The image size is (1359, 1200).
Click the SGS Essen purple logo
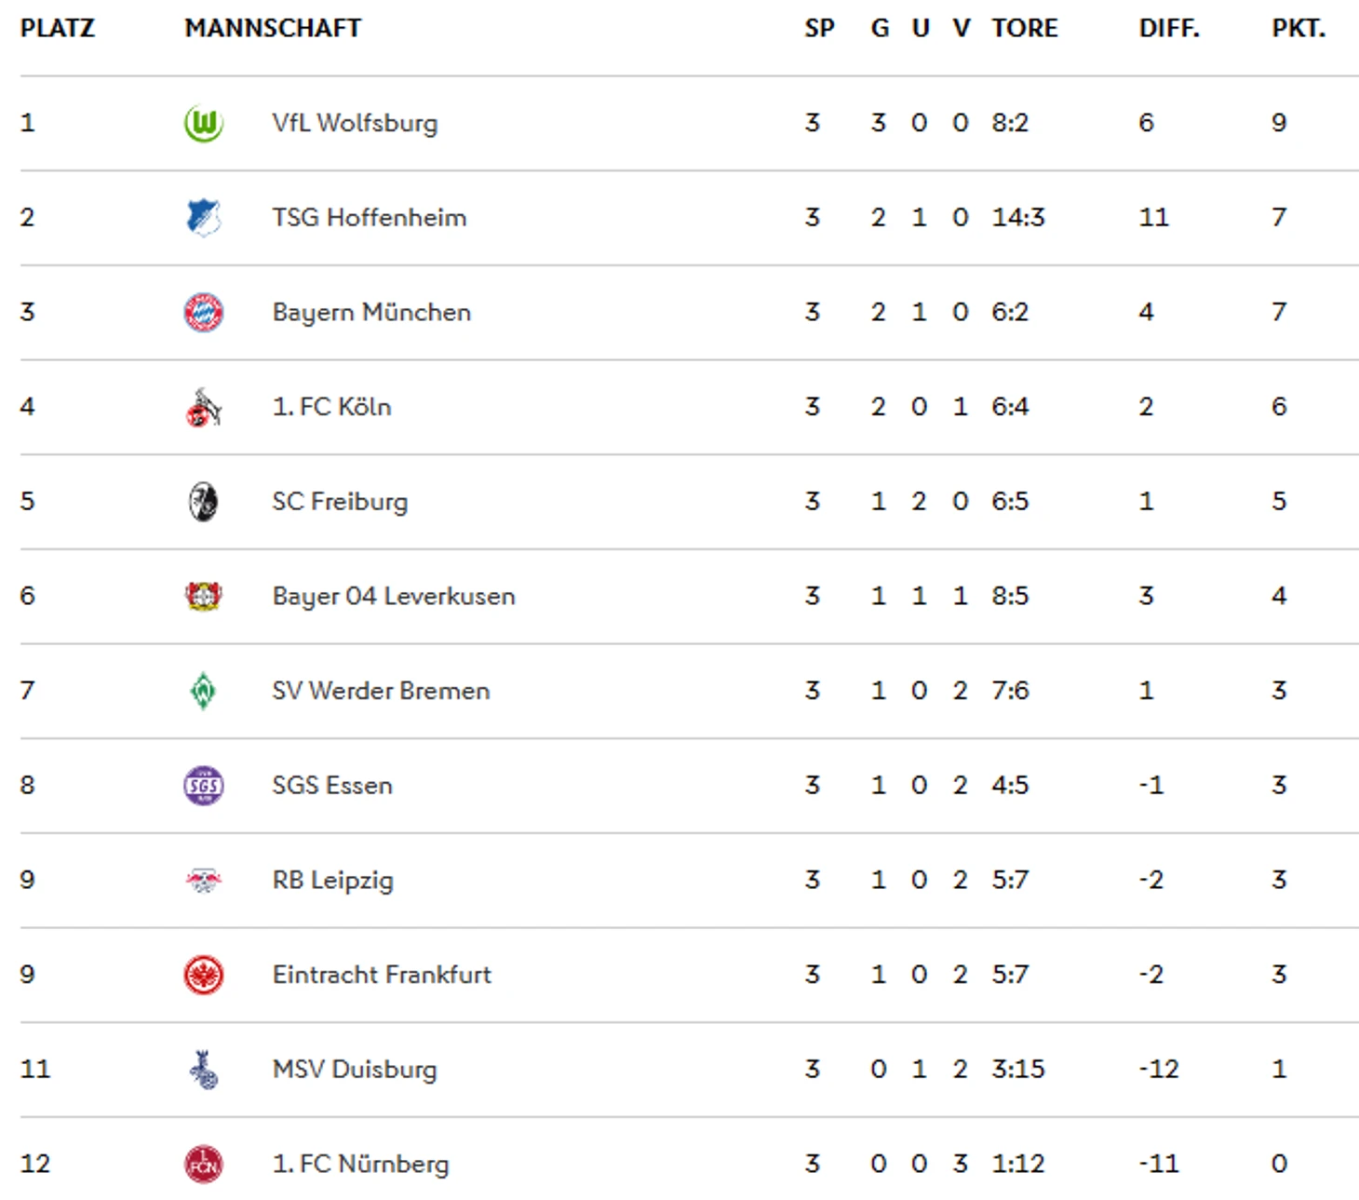(x=203, y=786)
